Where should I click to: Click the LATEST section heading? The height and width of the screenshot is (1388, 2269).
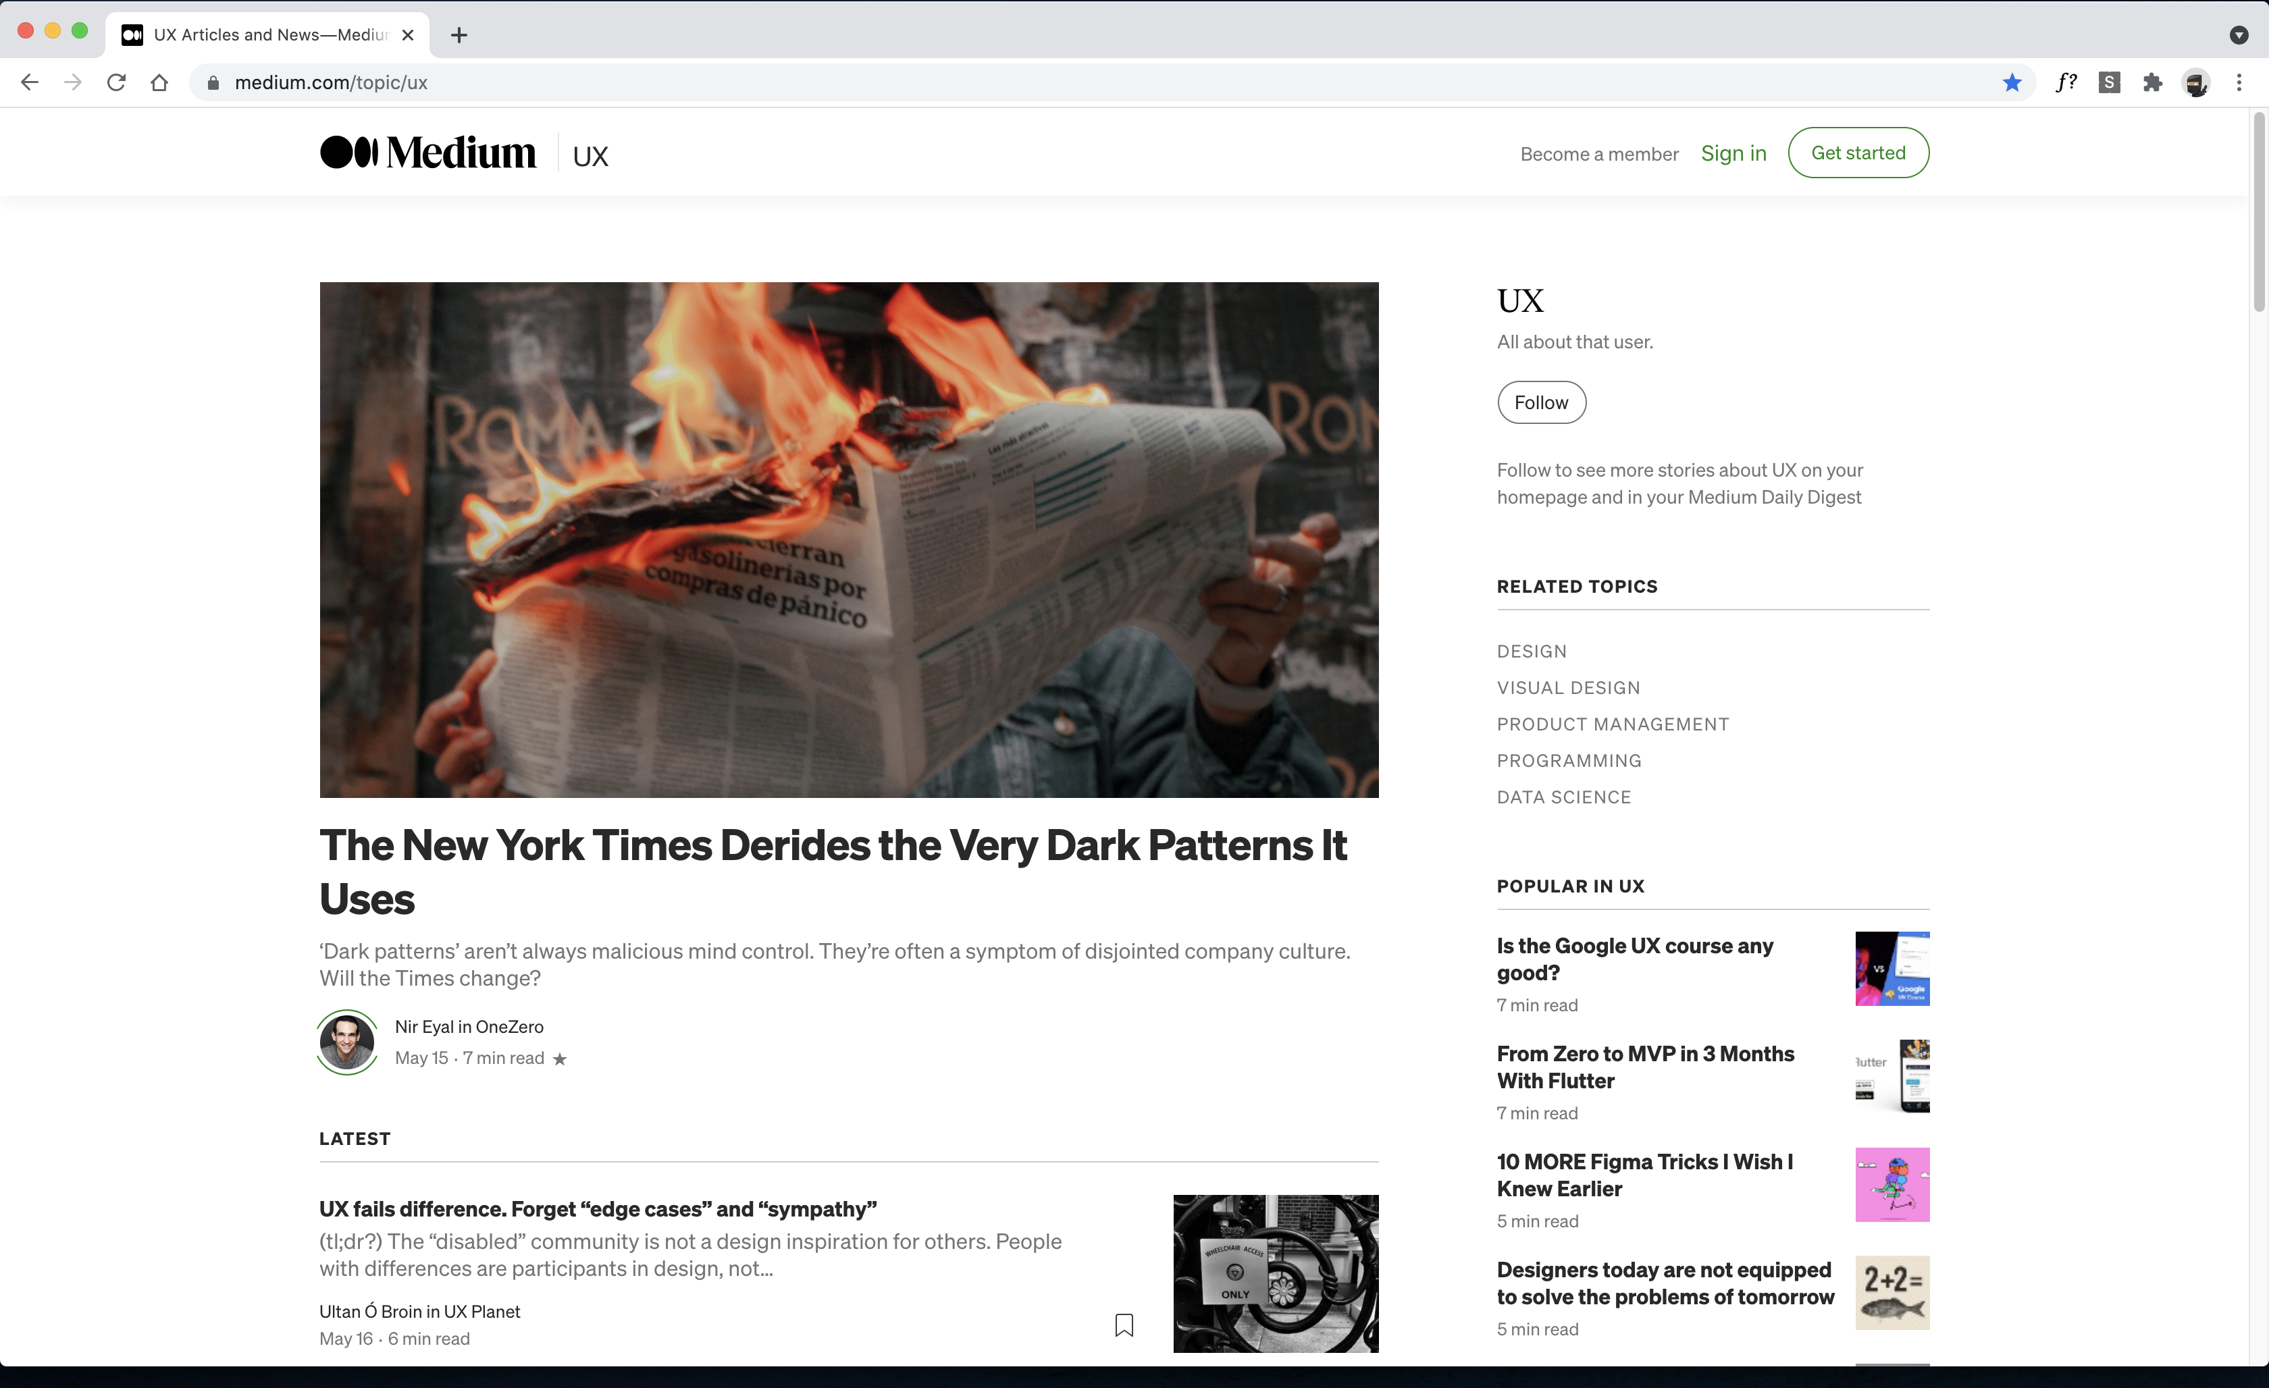pos(355,1139)
